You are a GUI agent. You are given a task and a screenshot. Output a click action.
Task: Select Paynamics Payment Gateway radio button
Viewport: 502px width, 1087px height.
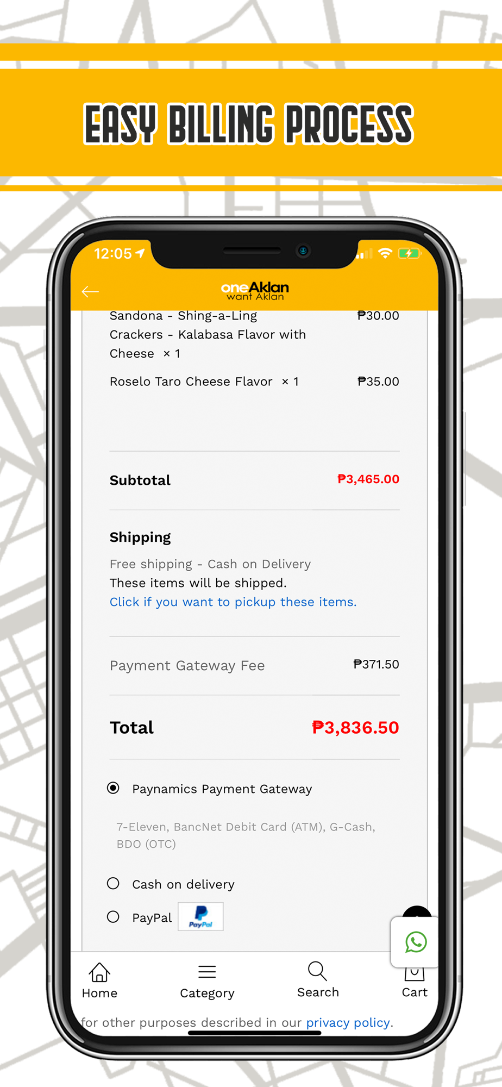click(x=113, y=788)
